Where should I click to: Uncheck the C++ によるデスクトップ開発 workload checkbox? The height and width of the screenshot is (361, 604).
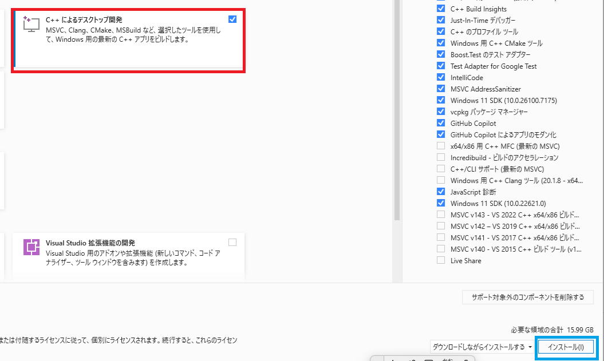click(x=232, y=19)
